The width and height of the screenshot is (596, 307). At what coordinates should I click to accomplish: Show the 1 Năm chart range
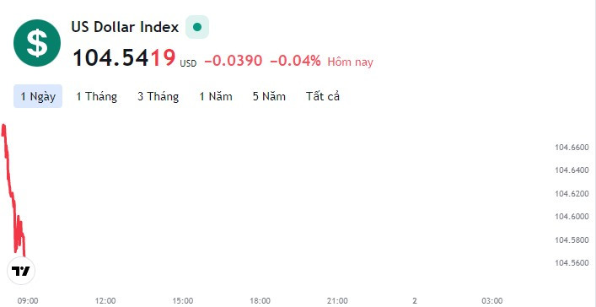pos(216,96)
